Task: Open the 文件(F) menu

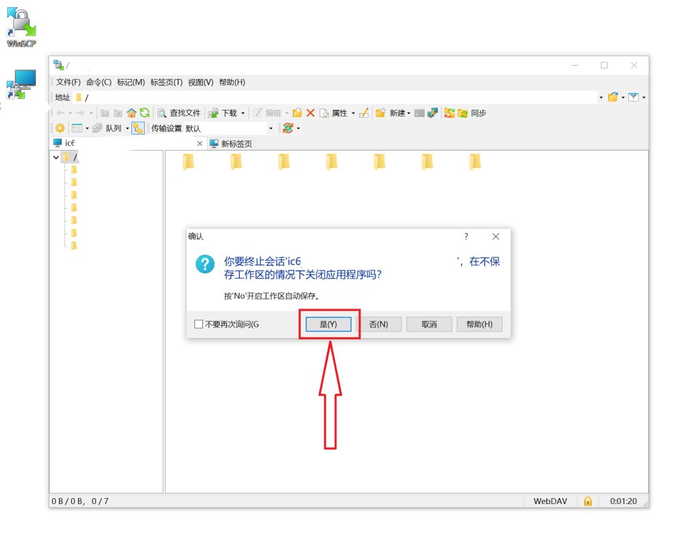Action: point(68,82)
